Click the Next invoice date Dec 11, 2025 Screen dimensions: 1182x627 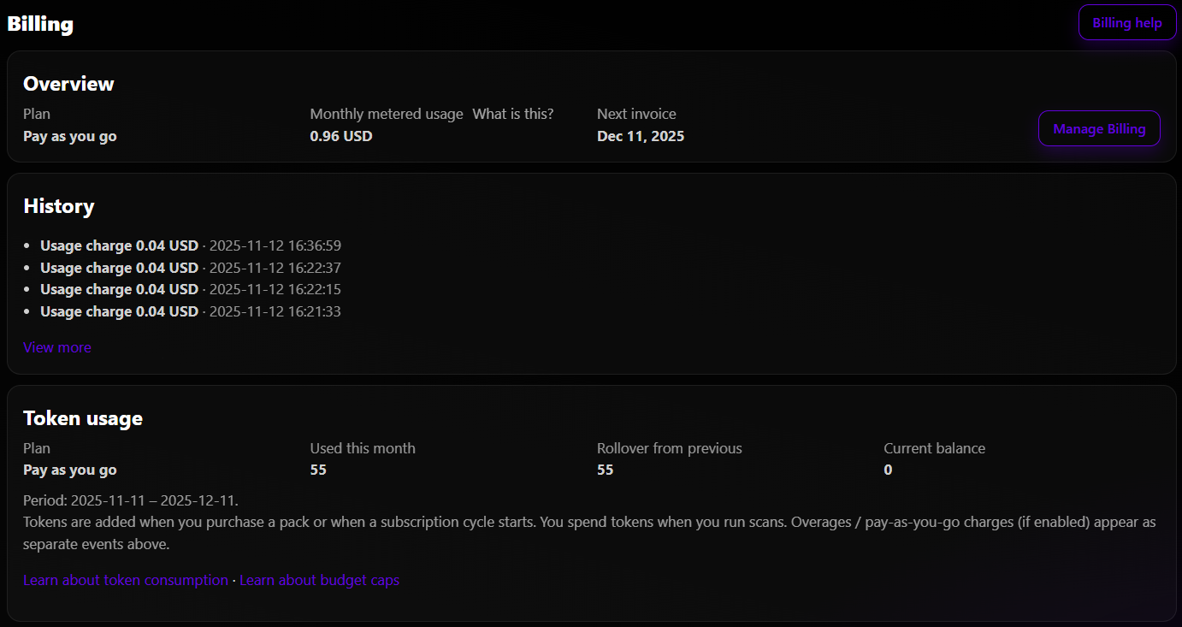(x=641, y=135)
